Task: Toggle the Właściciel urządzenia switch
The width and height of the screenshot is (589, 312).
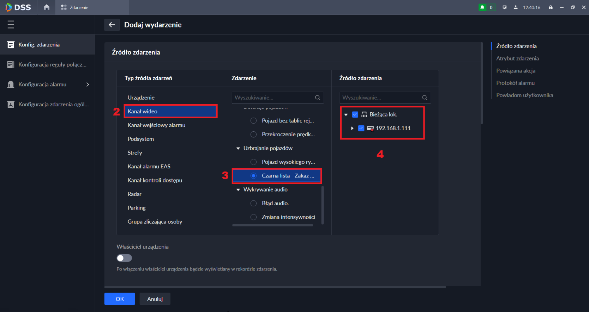Action: [x=124, y=258]
